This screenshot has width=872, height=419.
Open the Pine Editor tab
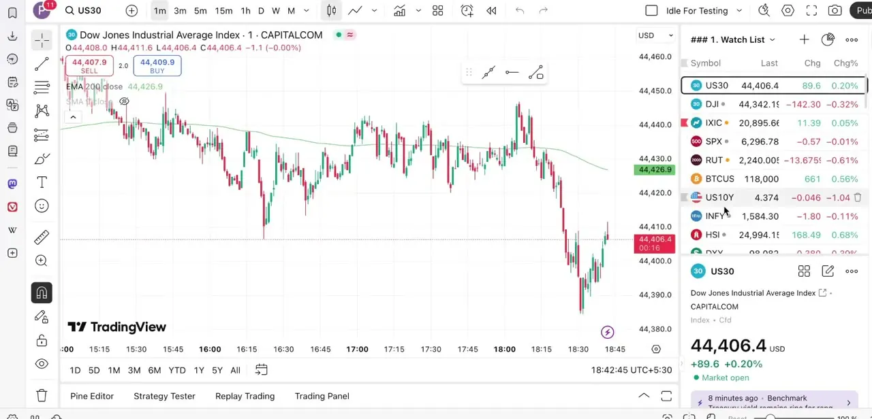[x=92, y=396]
